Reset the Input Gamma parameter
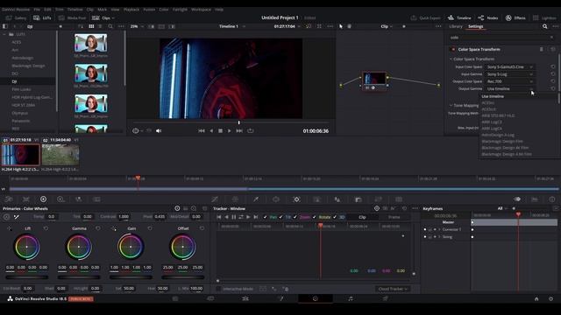Screen dimensions: 561x315 click(x=553, y=73)
